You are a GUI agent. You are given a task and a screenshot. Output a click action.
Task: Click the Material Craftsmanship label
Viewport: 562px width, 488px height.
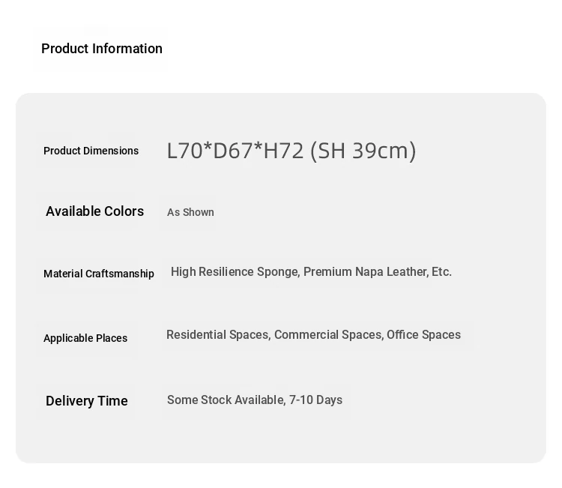click(x=99, y=274)
